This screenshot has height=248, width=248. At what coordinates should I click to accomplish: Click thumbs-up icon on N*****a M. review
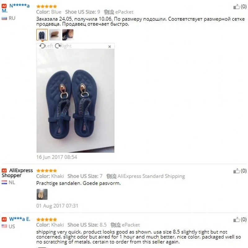coord(237,7)
